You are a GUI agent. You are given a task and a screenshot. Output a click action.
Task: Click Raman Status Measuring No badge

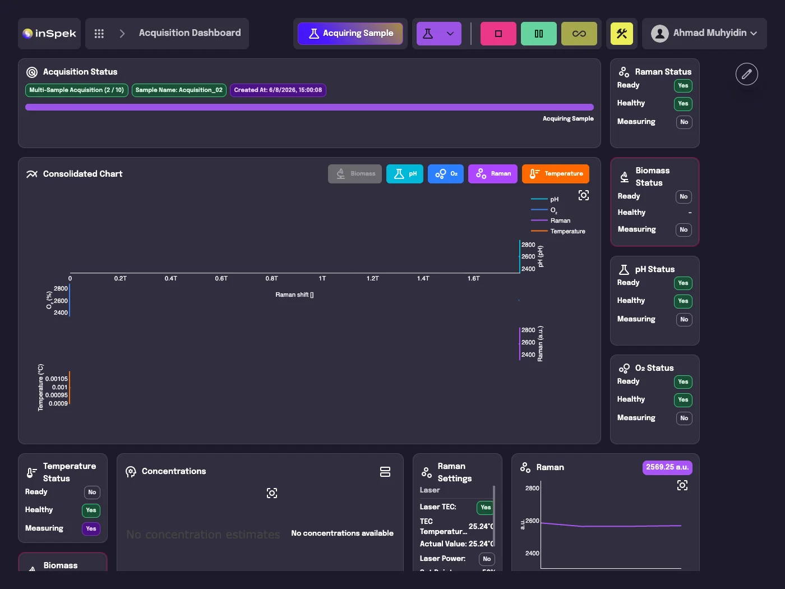pos(684,122)
